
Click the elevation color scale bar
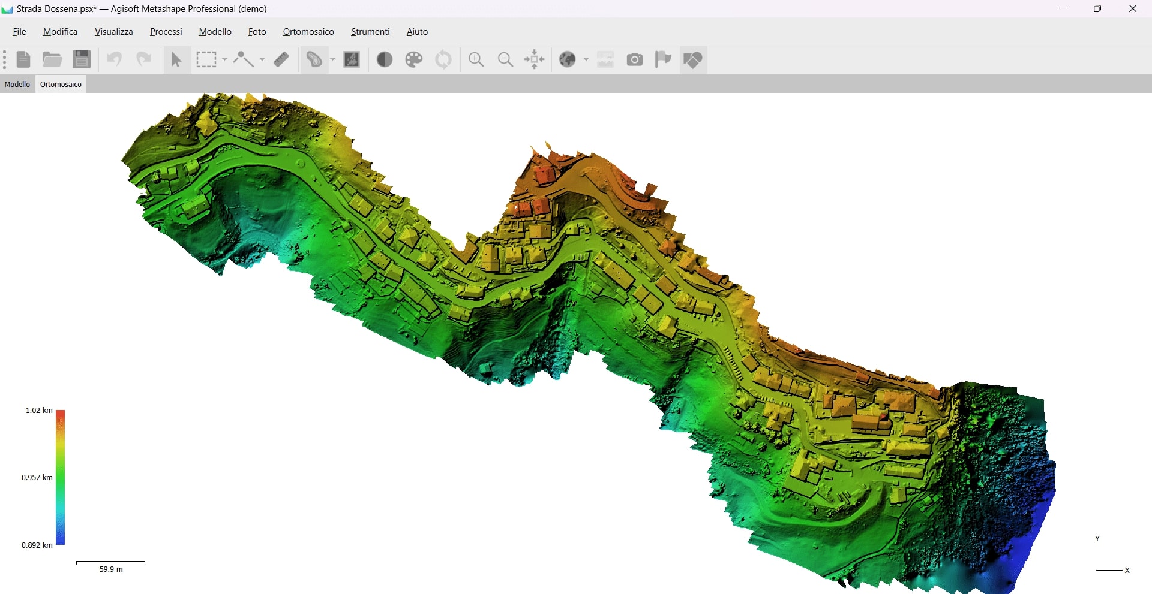coord(60,477)
